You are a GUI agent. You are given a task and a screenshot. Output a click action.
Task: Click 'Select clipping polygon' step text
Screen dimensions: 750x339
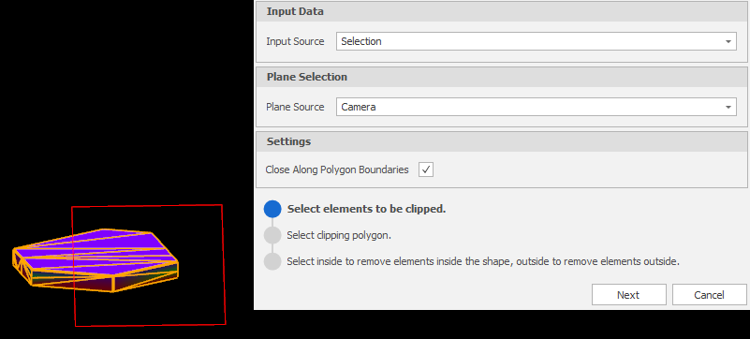pyautogui.click(x=339, y=235)
